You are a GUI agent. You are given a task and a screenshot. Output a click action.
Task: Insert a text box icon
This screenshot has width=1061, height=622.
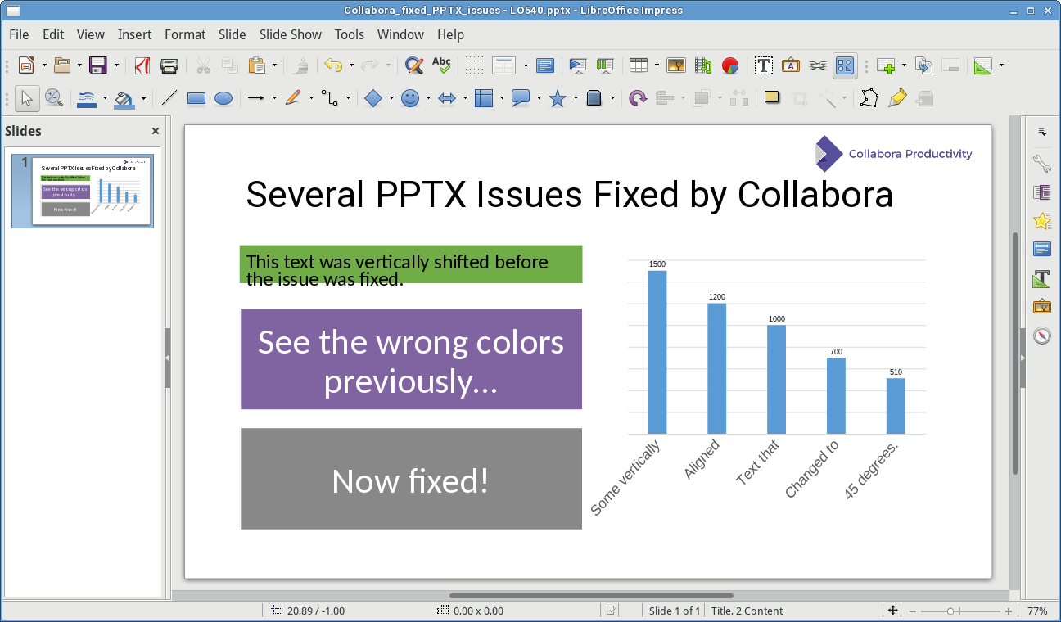point(764,65)
